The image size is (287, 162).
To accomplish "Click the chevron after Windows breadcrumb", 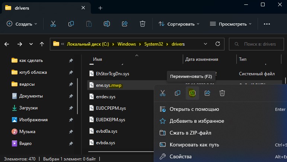I will coord(140,44).
